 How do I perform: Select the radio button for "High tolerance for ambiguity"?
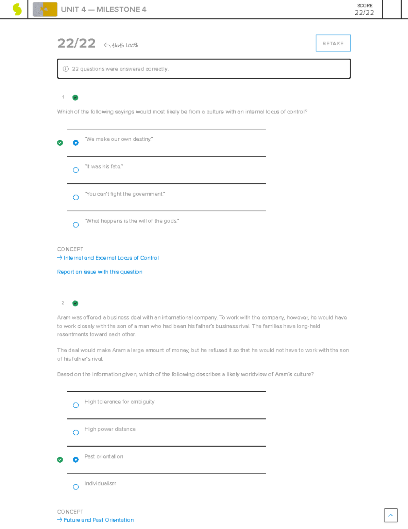[x=76, y=405]
